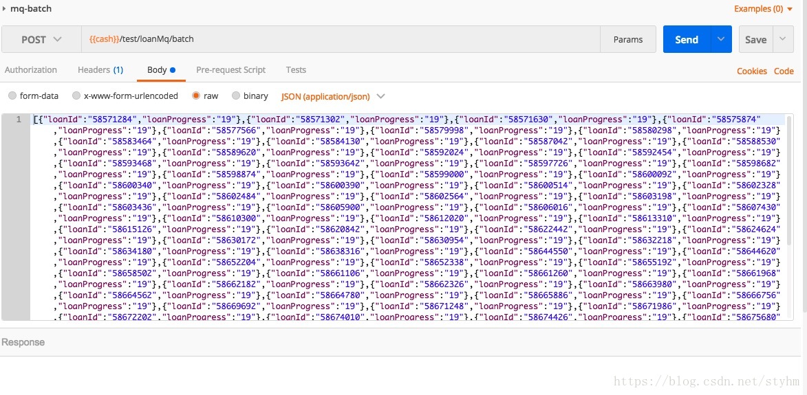The width and height of the screenshot is (807, 395).
Task: Switch to the Headers (1) tab
Action: pos(100,70)
